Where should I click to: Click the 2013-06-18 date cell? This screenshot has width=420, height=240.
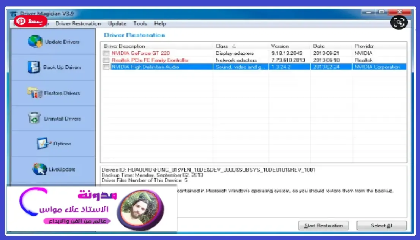[x=326, y=60]
